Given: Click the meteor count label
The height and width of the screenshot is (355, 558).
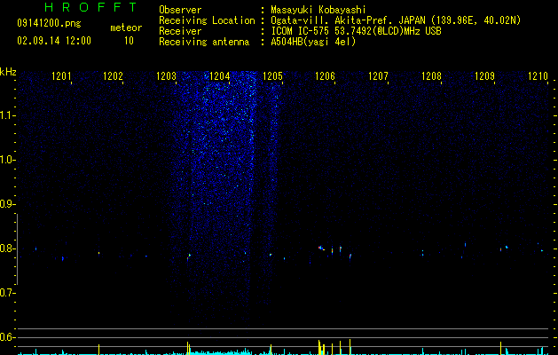Looking at the screenshot, I should tap(126, 28).
